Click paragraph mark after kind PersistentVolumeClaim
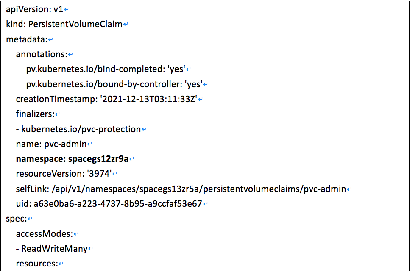 click(126, 25)
